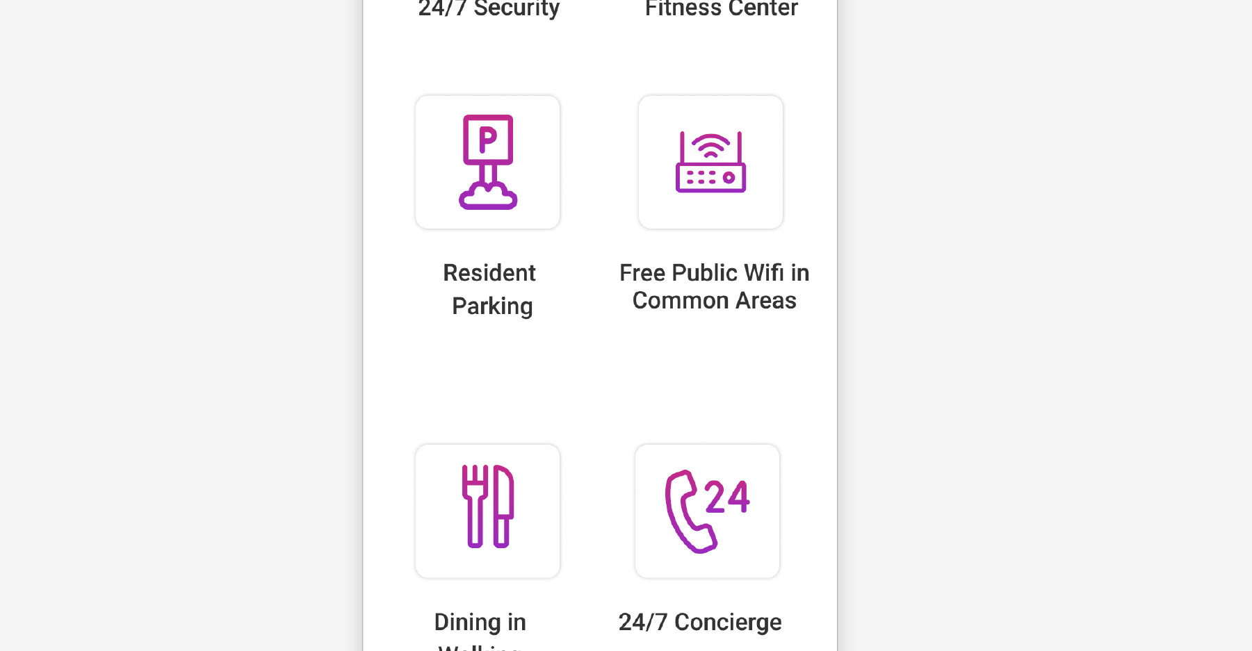Click the Resident Parking sign icon

[x=488, y=162]
